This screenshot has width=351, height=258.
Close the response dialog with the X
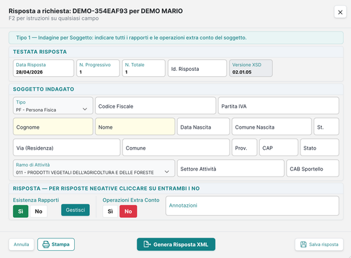click(340, 12)
